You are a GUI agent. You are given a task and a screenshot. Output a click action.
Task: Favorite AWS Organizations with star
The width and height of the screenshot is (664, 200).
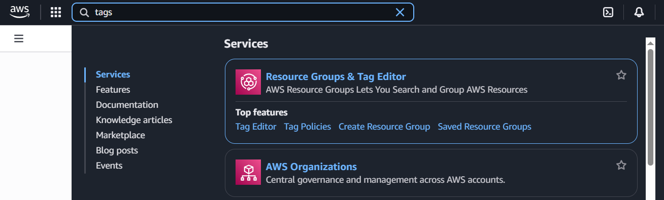(x=621, y=165)
